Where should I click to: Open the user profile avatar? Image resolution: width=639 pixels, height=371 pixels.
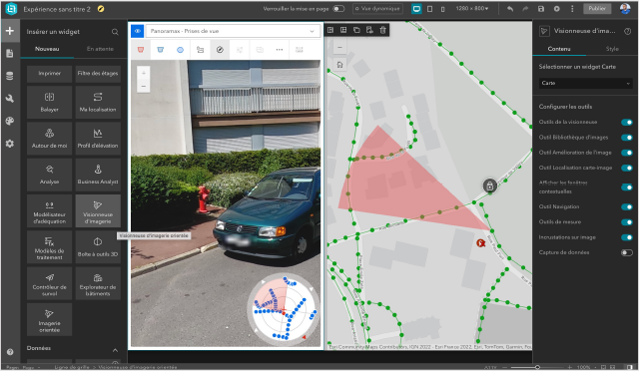pyautogui.click(x=625, y=9)
